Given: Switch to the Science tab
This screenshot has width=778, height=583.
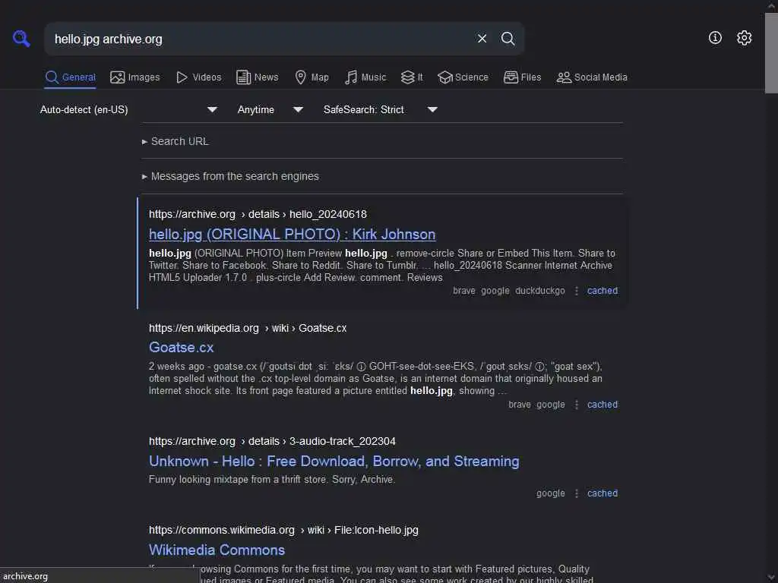Looking at the screenshot, I should pyautogui.click(x=463, y=77).
